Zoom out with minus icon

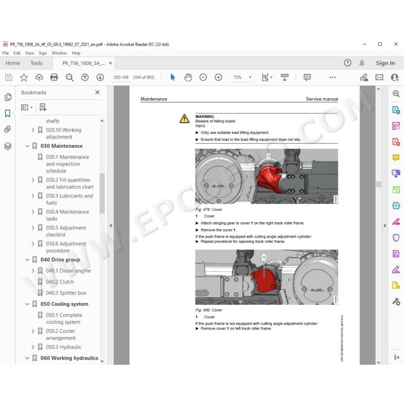pyautogui.click(x=203, y=77)
